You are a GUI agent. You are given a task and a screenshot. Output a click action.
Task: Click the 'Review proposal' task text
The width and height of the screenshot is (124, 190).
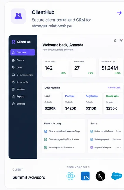102,139
